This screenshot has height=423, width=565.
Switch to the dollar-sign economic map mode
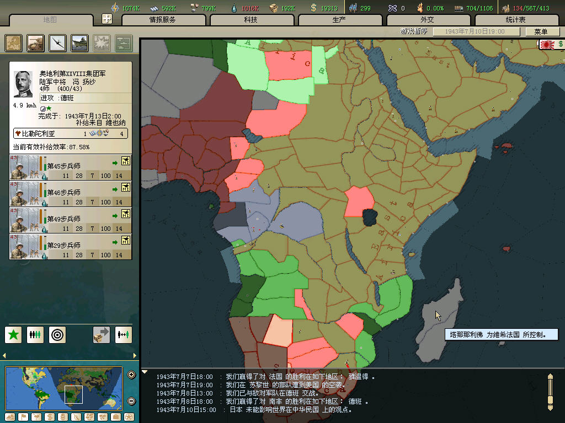49,417
